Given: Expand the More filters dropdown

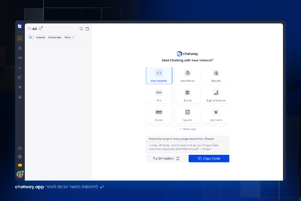Looking at the screenshot, I should click(69, 37).
